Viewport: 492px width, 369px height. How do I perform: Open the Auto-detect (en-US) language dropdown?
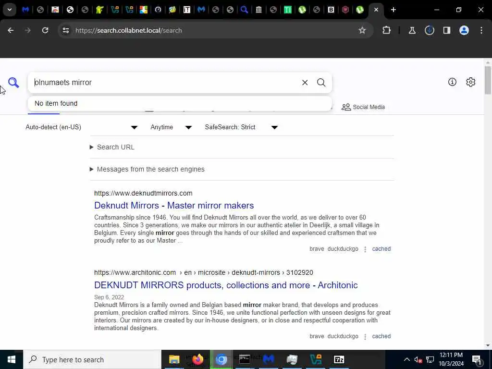pyautogui.click(x=82, y=127)
